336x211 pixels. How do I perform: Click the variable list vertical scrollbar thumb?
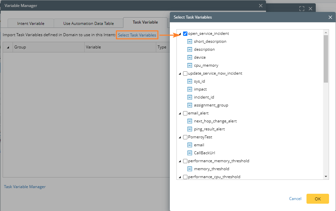click(x=326, y=58)
